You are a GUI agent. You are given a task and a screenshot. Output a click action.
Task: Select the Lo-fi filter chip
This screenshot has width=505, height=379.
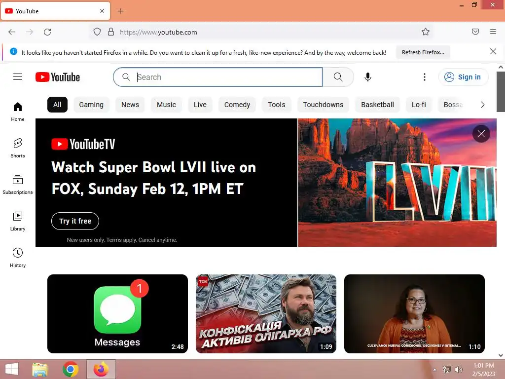(419, 105)
